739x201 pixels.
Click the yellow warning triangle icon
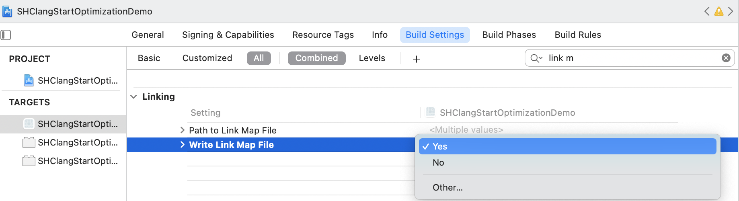coord(719,11)
